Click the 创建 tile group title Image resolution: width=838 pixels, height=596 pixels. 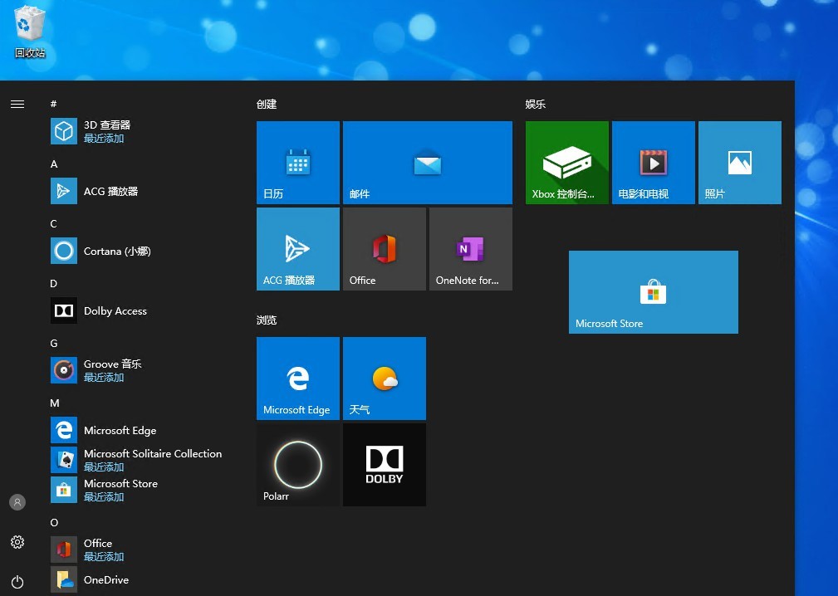[x=267, y=104]
